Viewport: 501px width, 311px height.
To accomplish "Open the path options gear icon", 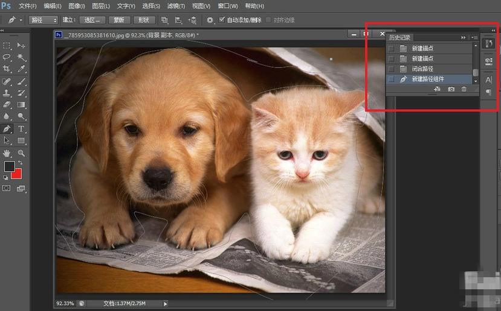I will pyautogui.click(x=210, y=20).
